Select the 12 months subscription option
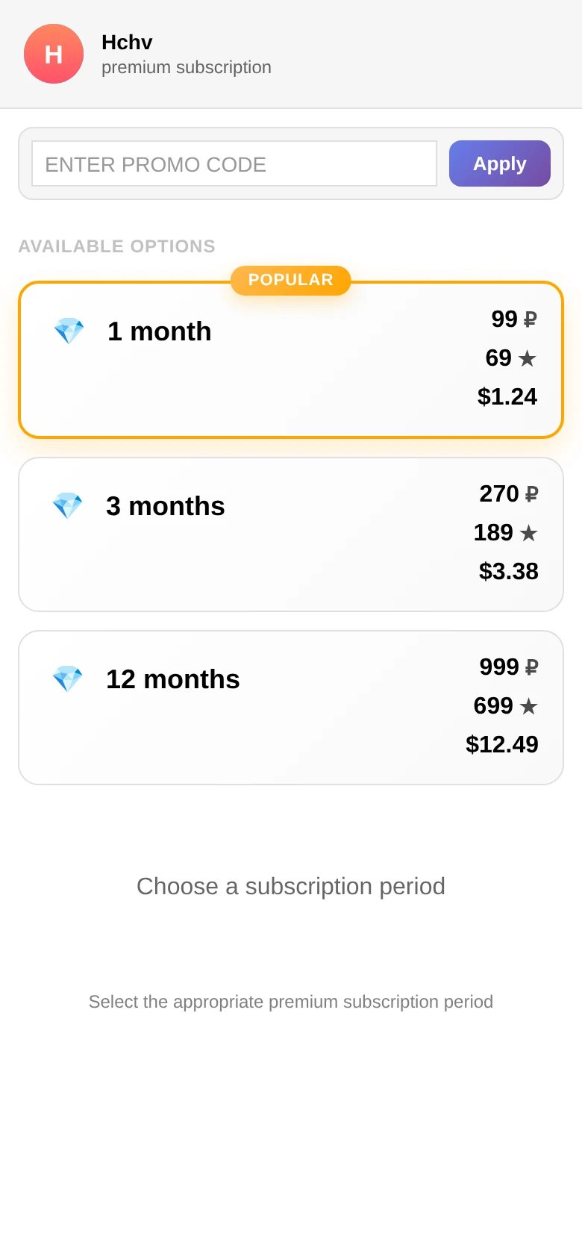This screenshot has width=582, height=1260. pyautogui.click(x=291, y=708)
